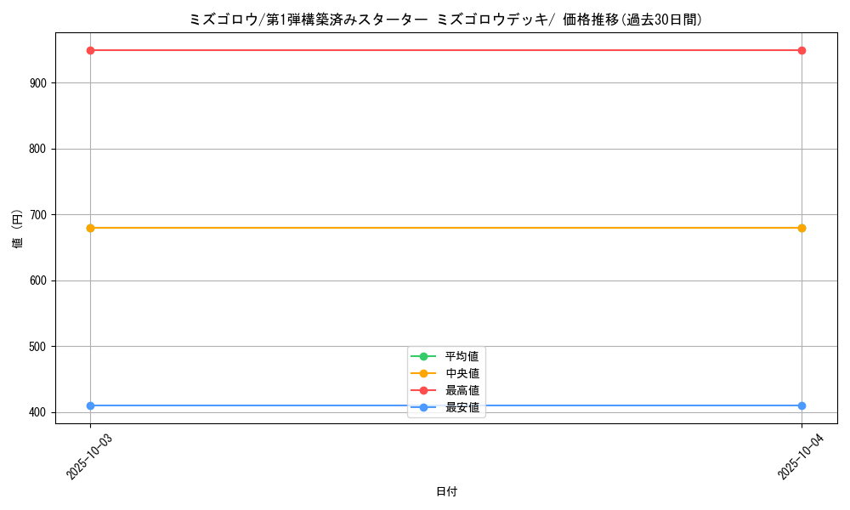Click the 2025-10-03 x-axis date label
850x510 pixels.
coord(89,456)
